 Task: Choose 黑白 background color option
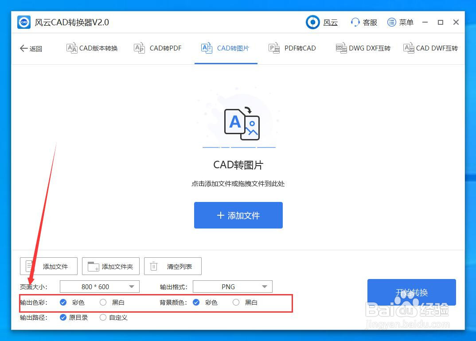235,302
